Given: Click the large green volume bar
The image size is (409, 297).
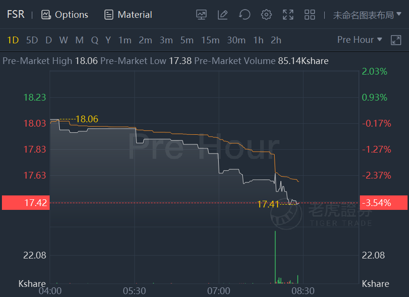Looking at the screenshot, I should point(275,257).
